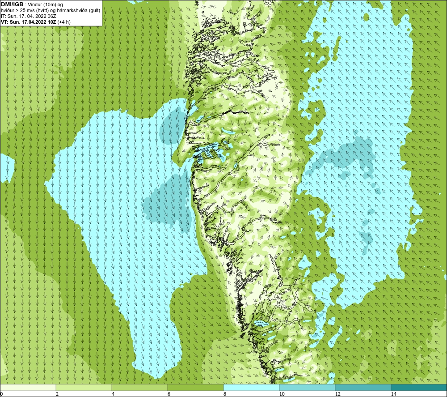Select the above-14 m/s dark teal legend band
This screenshot has width=447, height=397.
(x=419, y=387)
